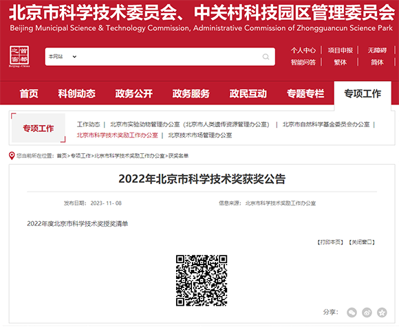Click the QR code image

202,280
